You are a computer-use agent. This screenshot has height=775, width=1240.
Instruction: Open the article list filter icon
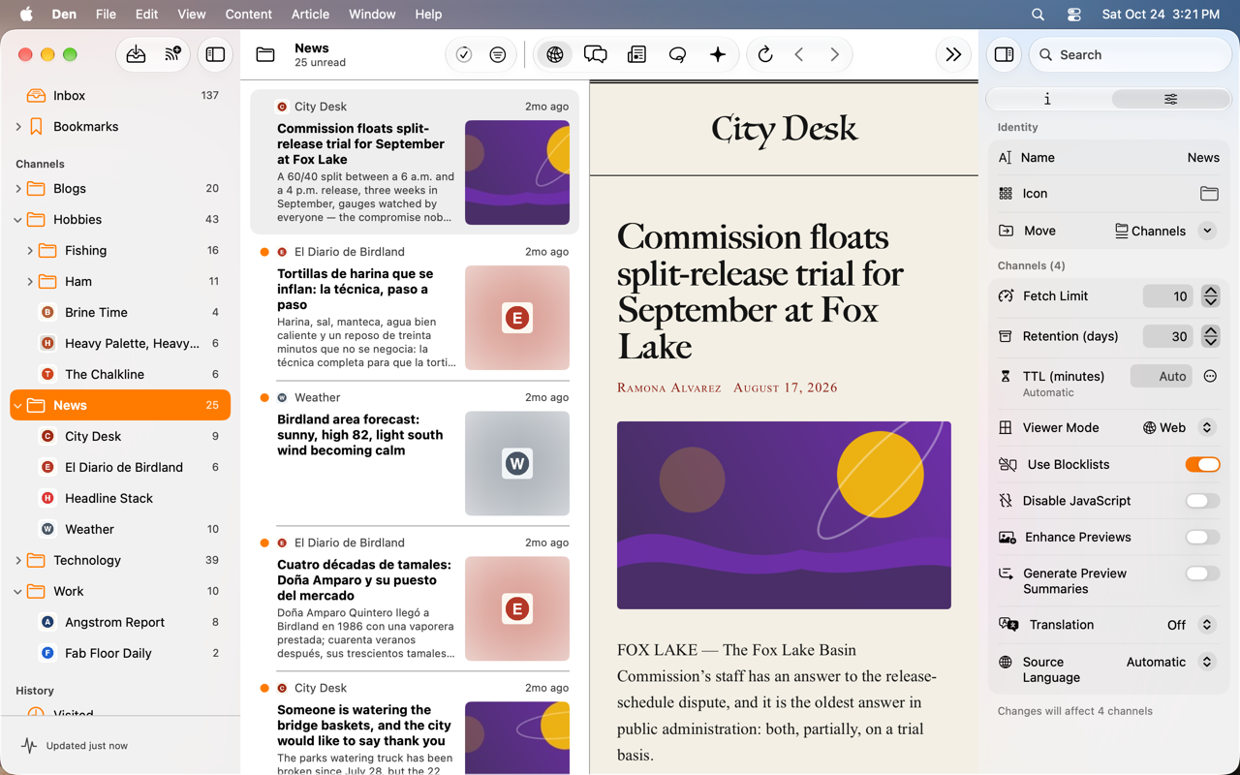tap(498, 55)
